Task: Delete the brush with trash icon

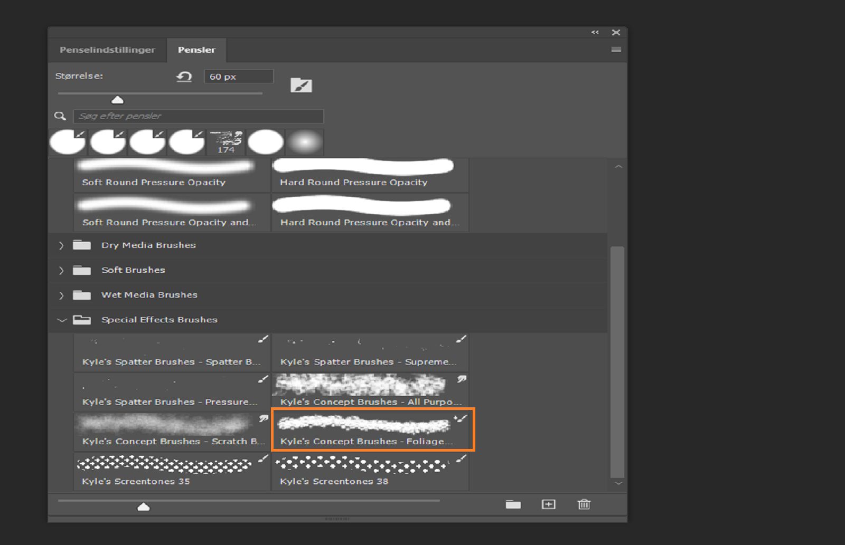Action: (584, 504)
